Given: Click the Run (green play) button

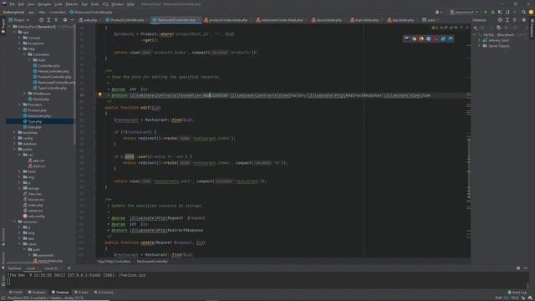Looking at the screenshot, I should point(485,12).
